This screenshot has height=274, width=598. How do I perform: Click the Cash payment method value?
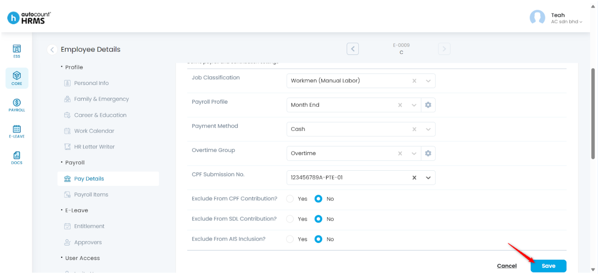[298, 129]
